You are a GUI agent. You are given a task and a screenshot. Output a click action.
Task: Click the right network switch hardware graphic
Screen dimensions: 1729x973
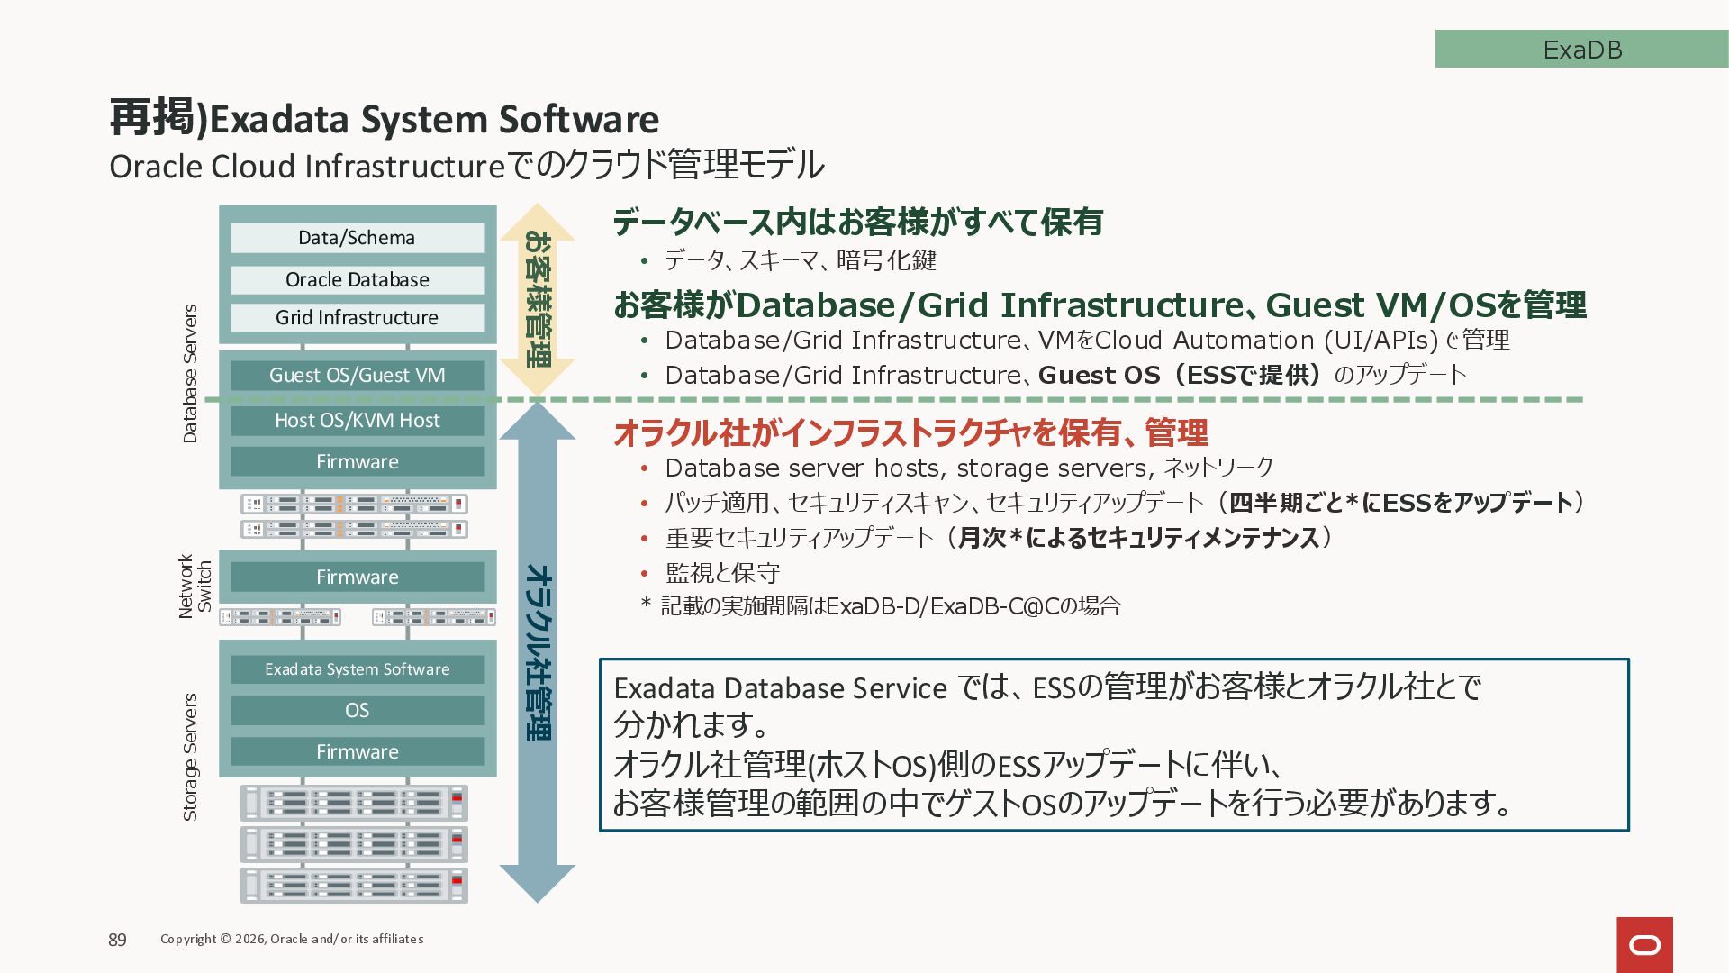coord(434,617)
